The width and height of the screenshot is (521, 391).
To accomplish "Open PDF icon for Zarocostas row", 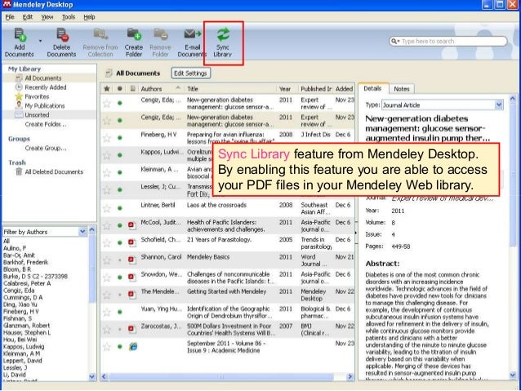I will pyautogui.click(x=132, y=329).
